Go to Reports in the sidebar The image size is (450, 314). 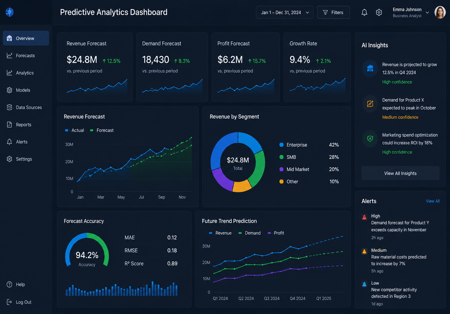(x=26, y=125)
